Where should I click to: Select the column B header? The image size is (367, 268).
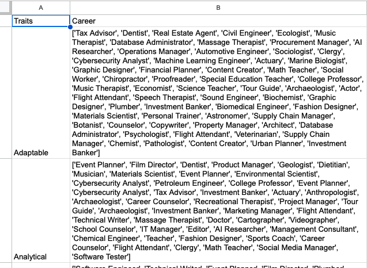(x=218, y=7)
